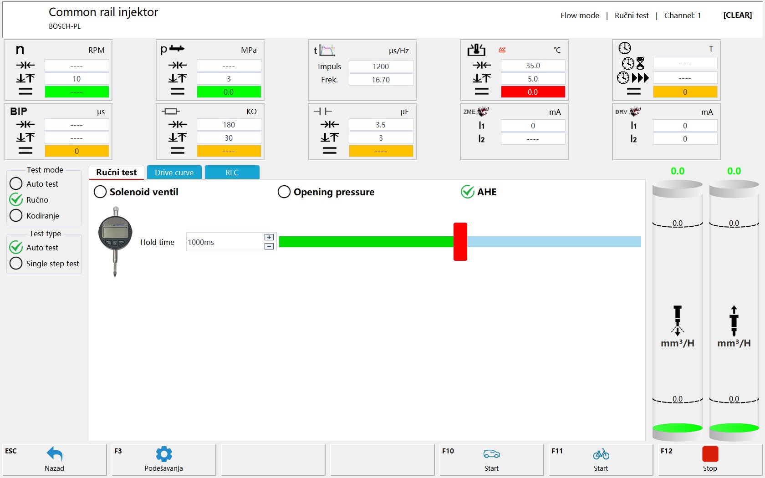Image resolution: width=765 pixels, height=478 pixels.
Task: Select the Kodiranje test mode
Action: coord(16,216)
